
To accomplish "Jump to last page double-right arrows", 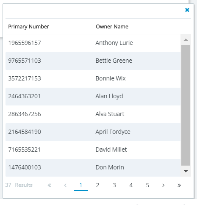I will pyautogui.click(x=179, y=185).
